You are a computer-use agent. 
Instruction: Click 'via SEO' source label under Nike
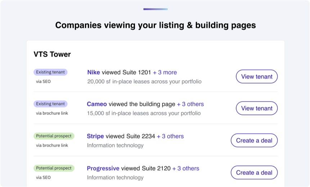point(44,81)
